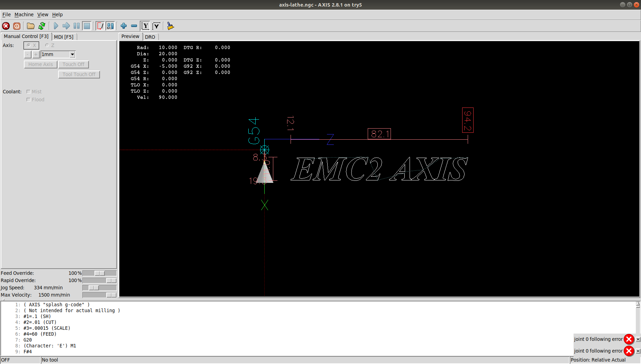Enable Flood coolant checkbox
Image resolution: width=641 pixels, height=364 pixels.
pyautogui.click(x=35, y=100)
